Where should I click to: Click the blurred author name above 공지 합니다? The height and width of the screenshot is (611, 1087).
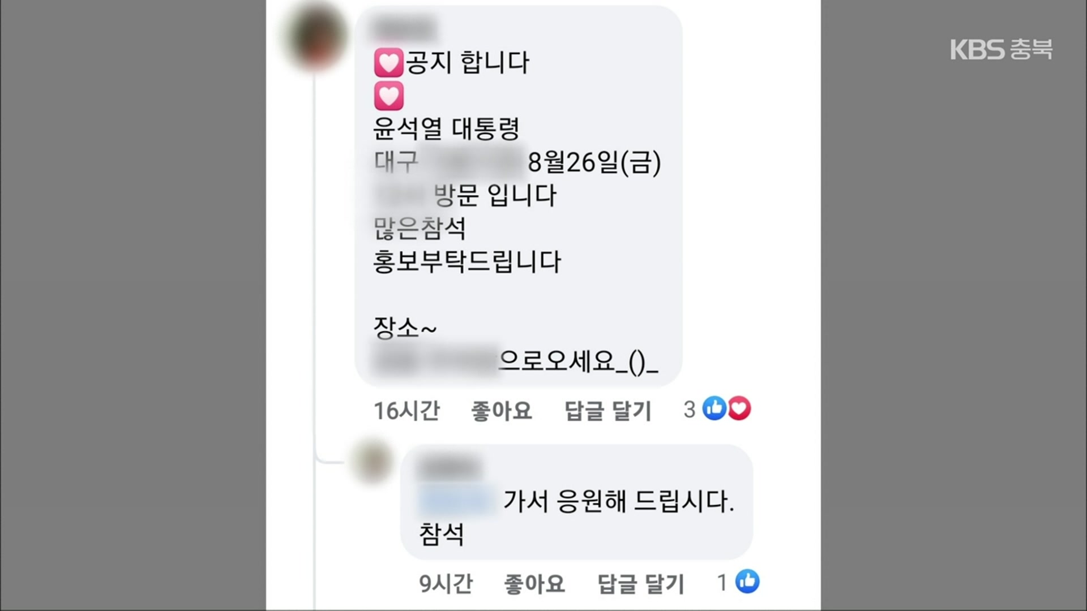pos(403,28)
